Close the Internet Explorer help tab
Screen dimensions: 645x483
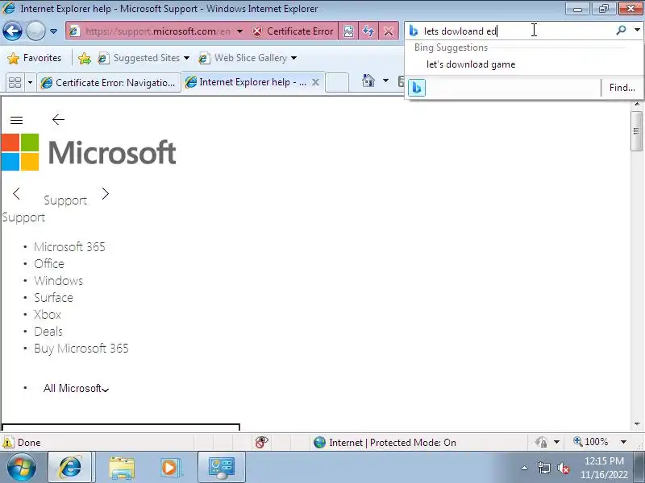[x=315, y=82]
